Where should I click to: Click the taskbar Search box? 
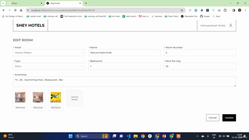92,136
